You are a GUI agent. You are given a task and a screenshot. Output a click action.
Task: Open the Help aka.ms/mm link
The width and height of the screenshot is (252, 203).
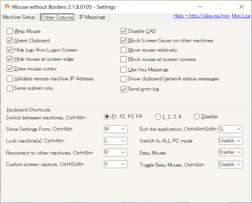click(201, 16)
